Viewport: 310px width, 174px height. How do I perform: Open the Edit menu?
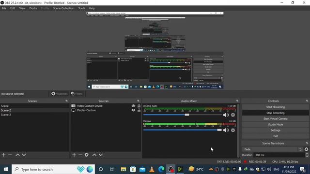pos(13,8)
